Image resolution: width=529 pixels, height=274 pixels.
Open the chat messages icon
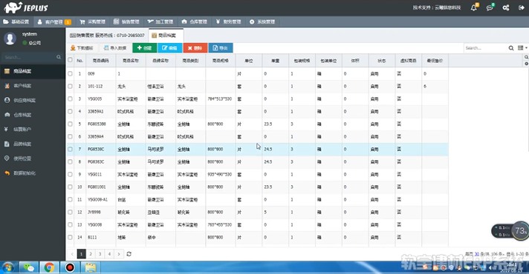(x=490, y=7)
